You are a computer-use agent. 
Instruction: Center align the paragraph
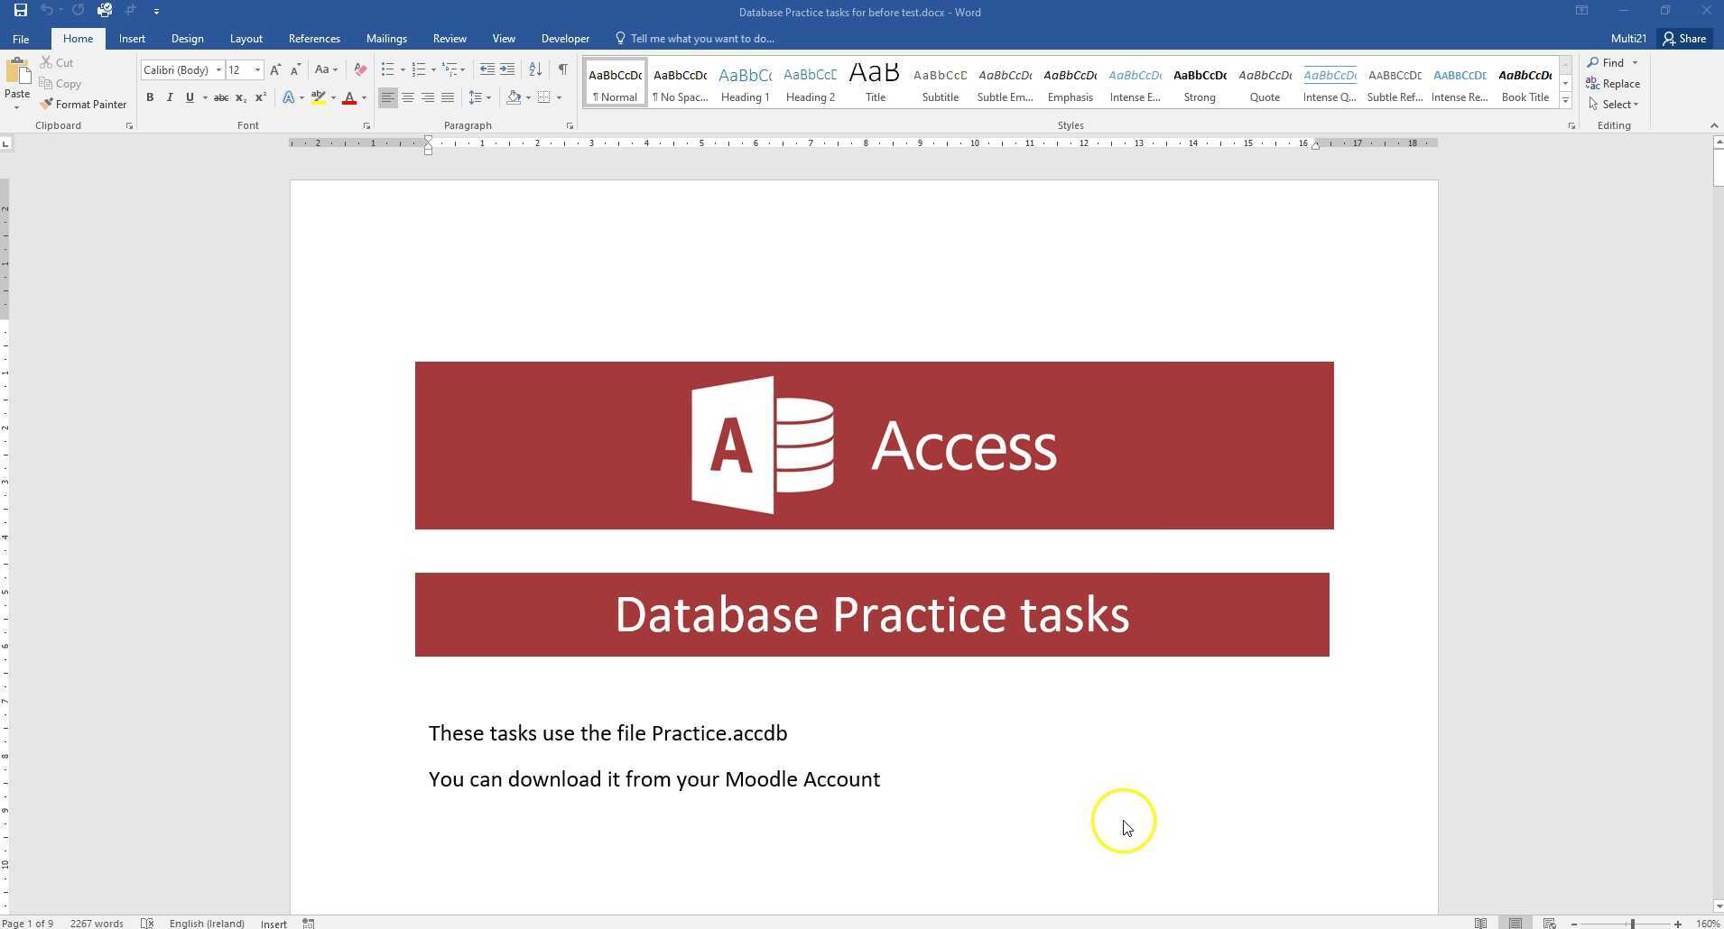(408, 97)
